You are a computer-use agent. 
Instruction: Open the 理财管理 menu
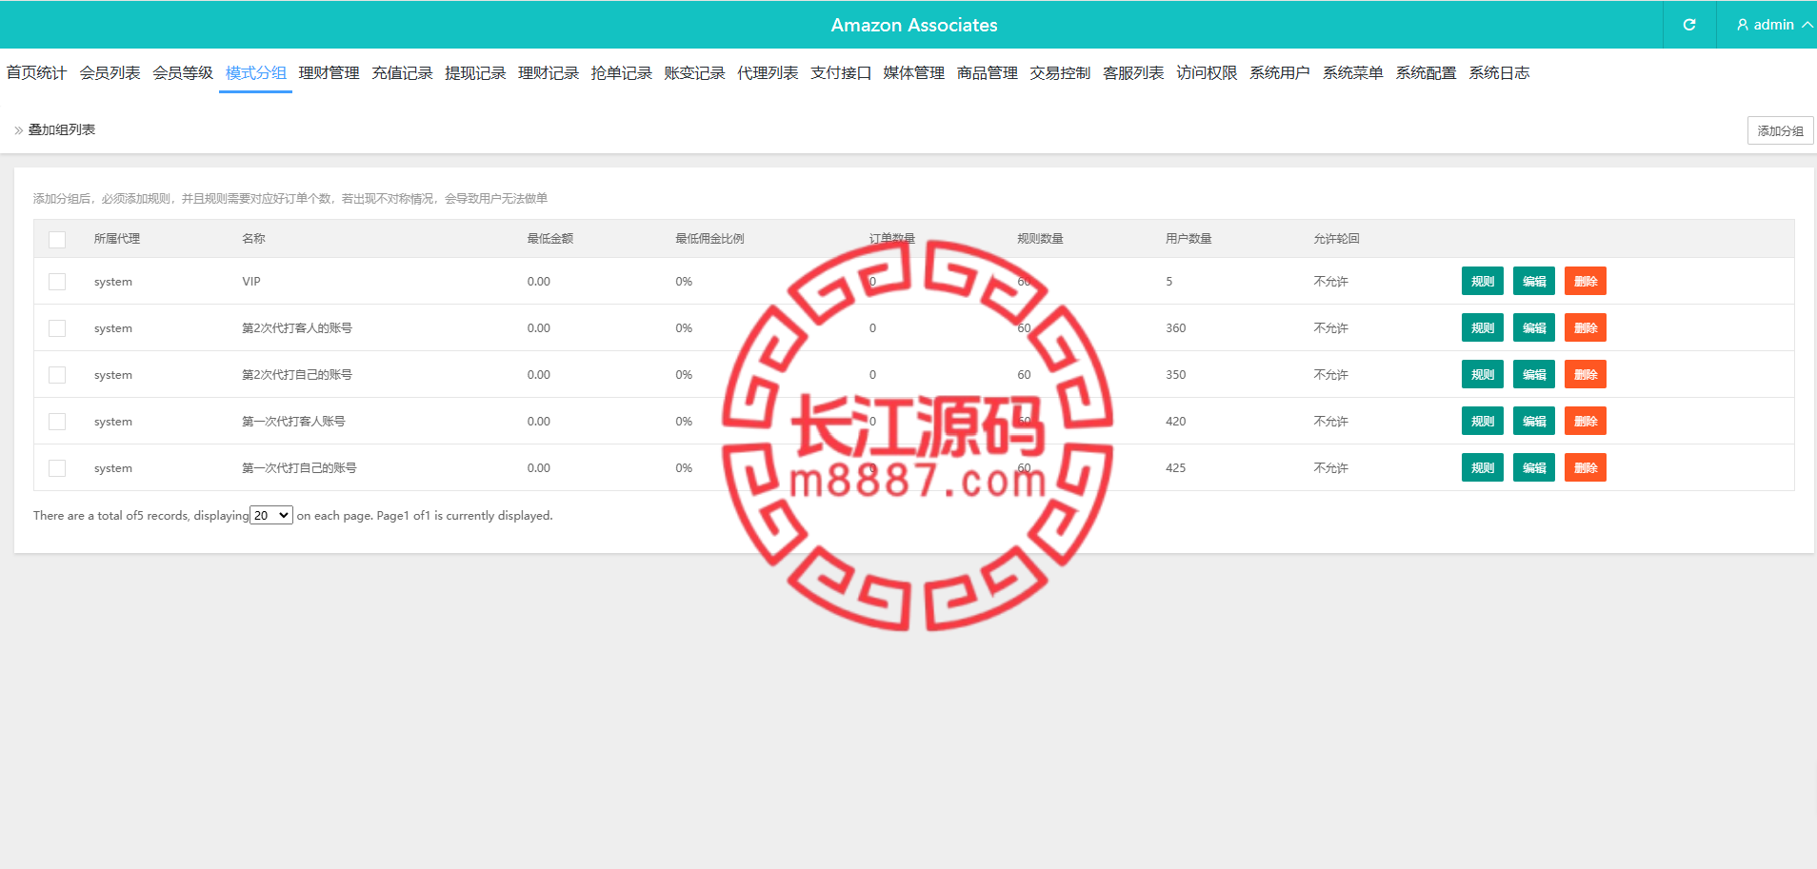pyautogui.click(x=329, y=72)
